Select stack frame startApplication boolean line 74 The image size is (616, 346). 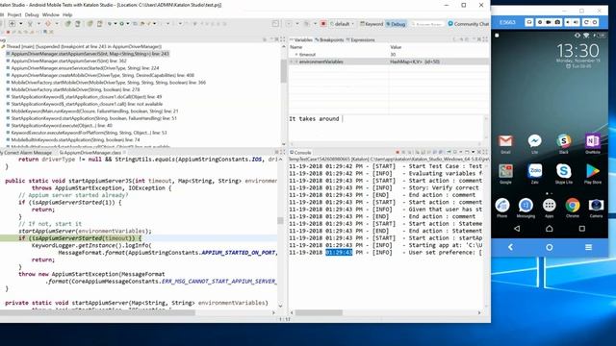pos(73,139)
